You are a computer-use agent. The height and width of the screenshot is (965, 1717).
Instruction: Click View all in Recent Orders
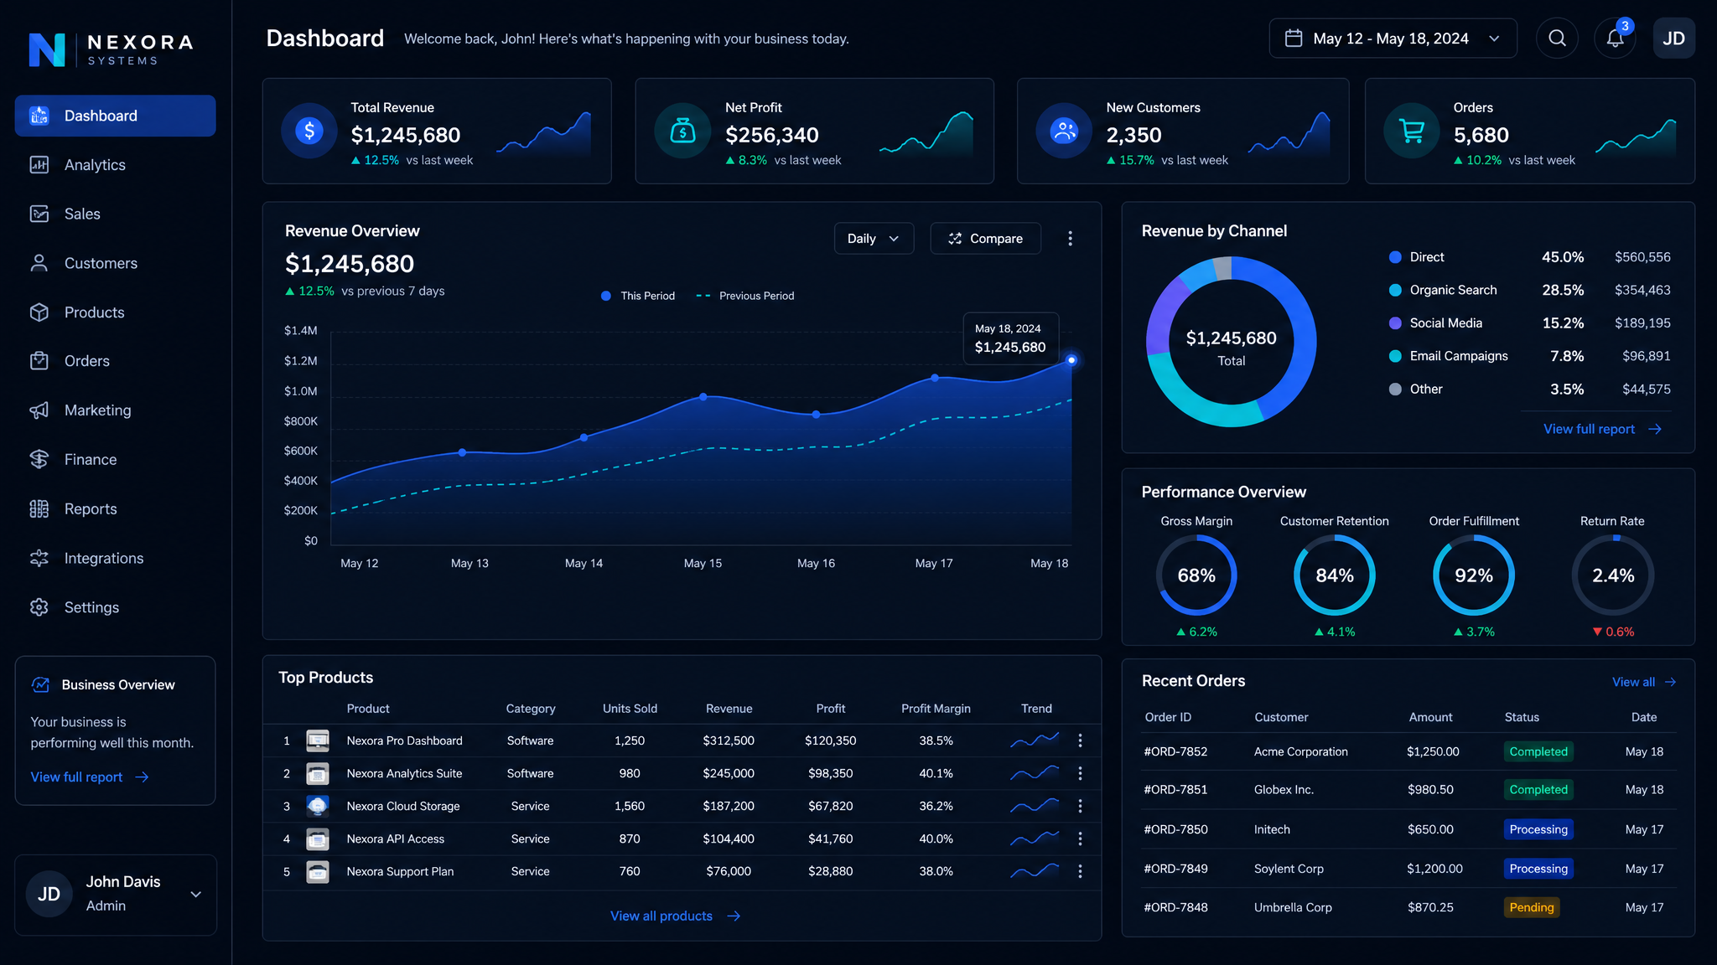point(1643,682)
